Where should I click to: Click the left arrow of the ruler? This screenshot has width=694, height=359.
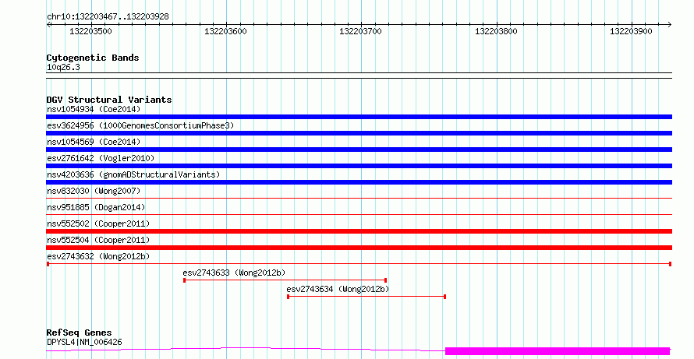48,25
